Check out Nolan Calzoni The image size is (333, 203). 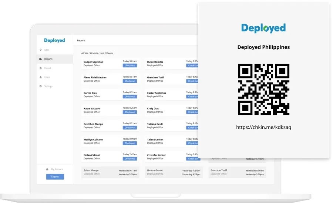[x=130, y=159]
